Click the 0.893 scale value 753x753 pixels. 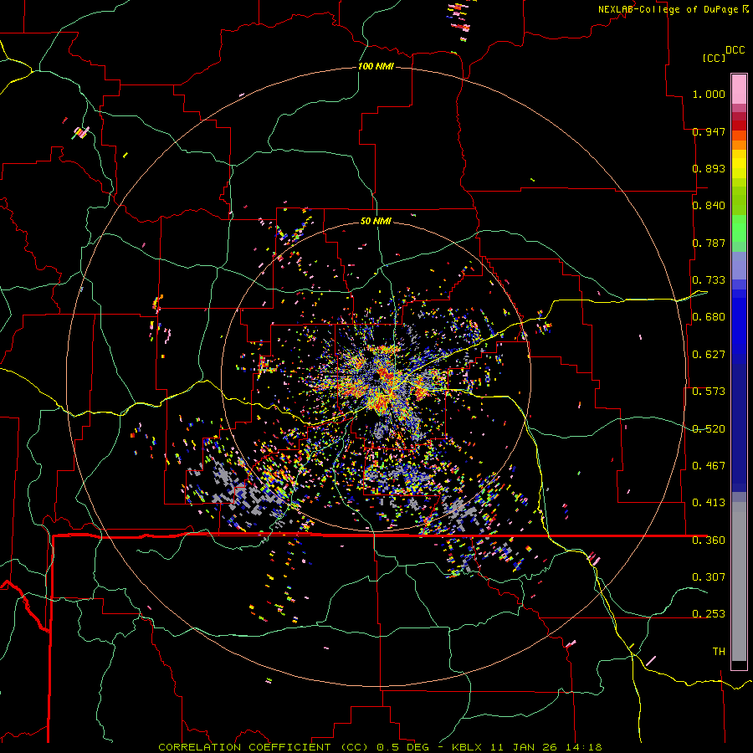tap(709, 168)
